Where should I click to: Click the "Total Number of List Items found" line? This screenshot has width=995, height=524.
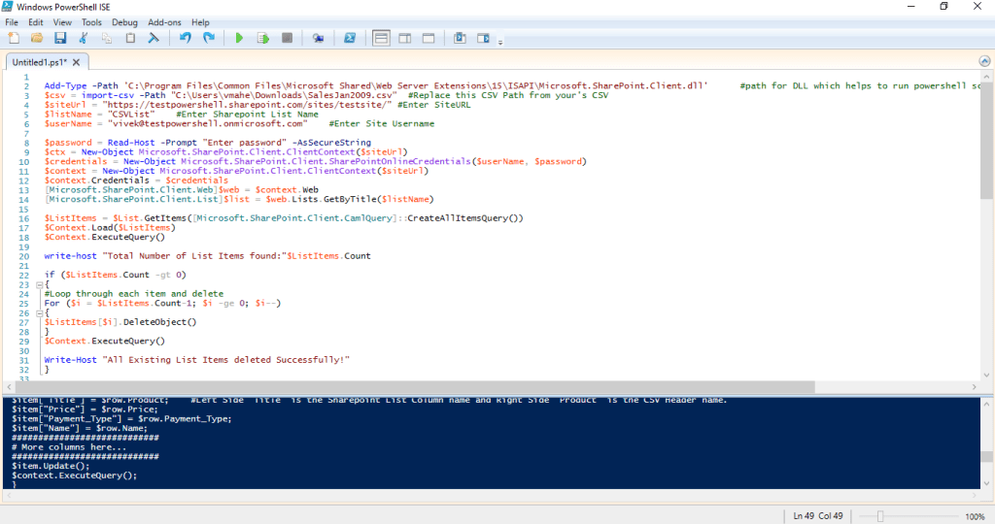(x=207, y=256)
